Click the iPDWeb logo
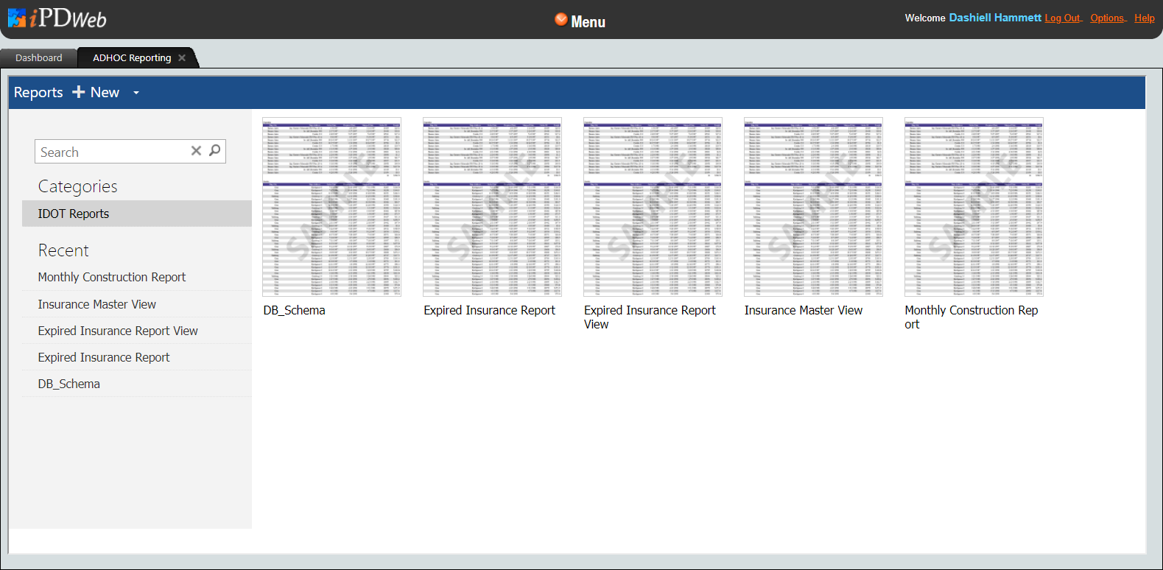The height and width of the screenshot is (570, 1163). 57,18
